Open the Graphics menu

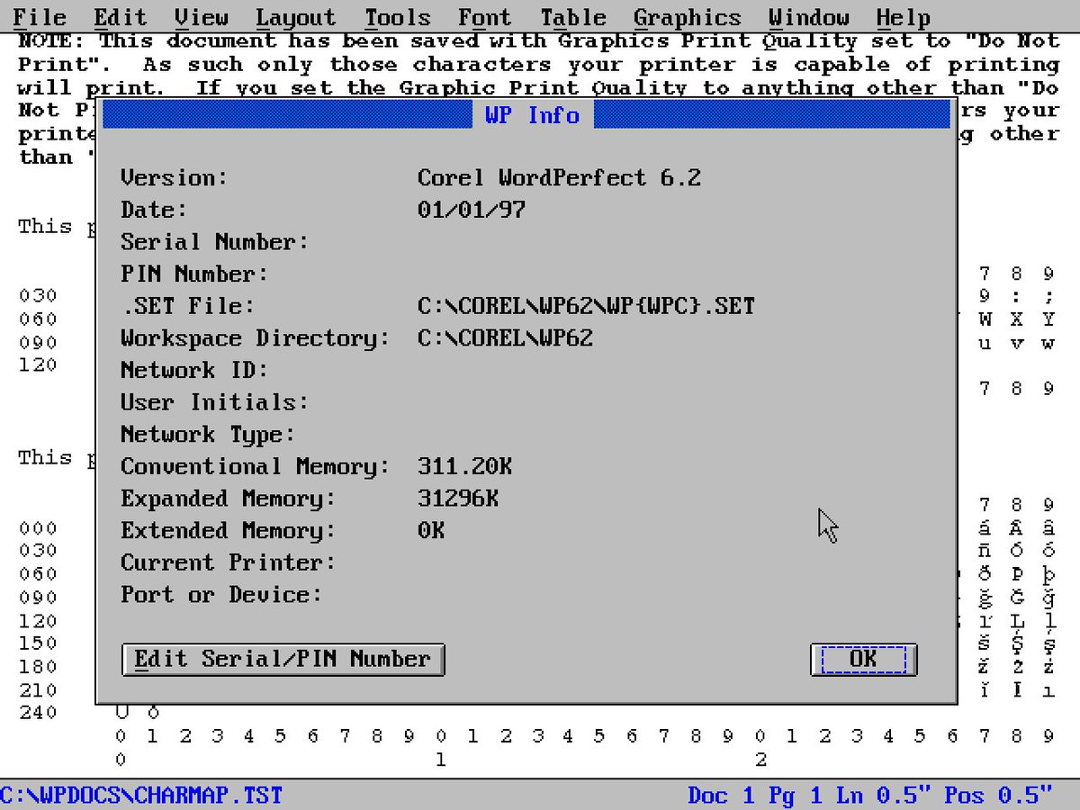coord(688,17)
